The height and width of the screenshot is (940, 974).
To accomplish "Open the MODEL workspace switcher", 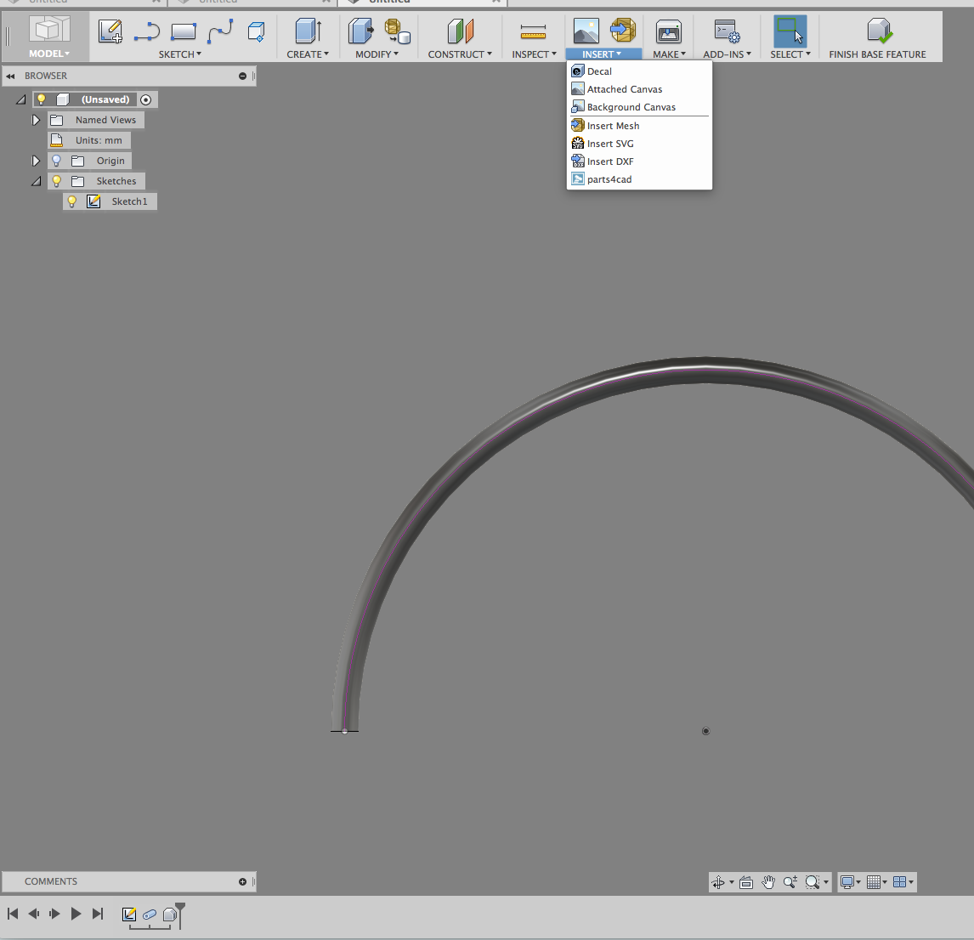I will coord(49,38).
